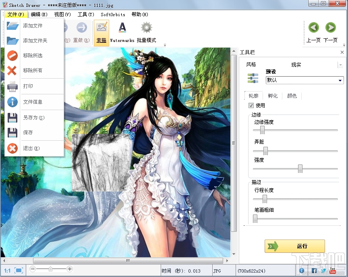
Task: Expand the 风格 现实 style dropdown arrow
Action: coord(340,65)
